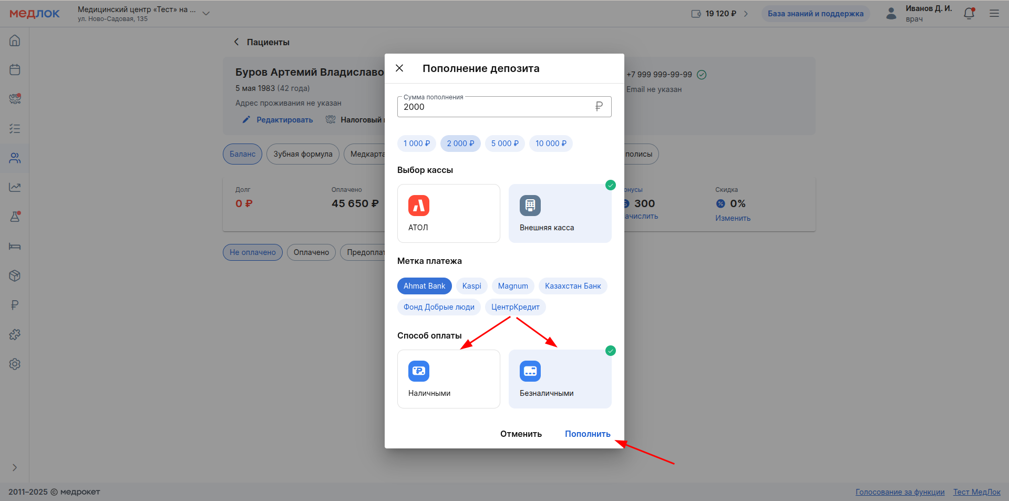Open the settings gear in sidebar

(15, 364)
